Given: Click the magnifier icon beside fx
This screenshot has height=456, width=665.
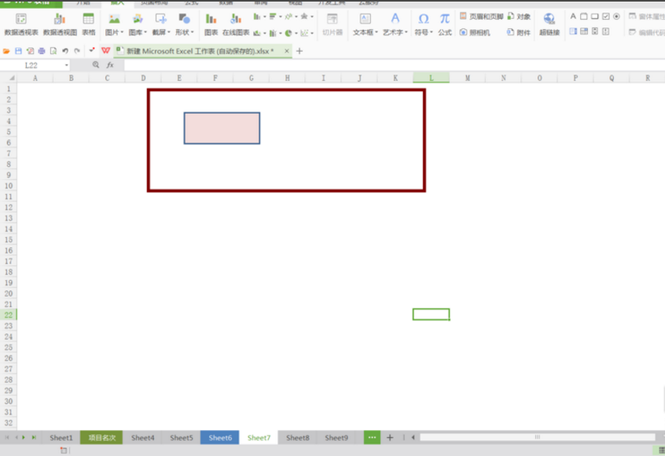Looking at the screenshot, I should click(96, 65).
